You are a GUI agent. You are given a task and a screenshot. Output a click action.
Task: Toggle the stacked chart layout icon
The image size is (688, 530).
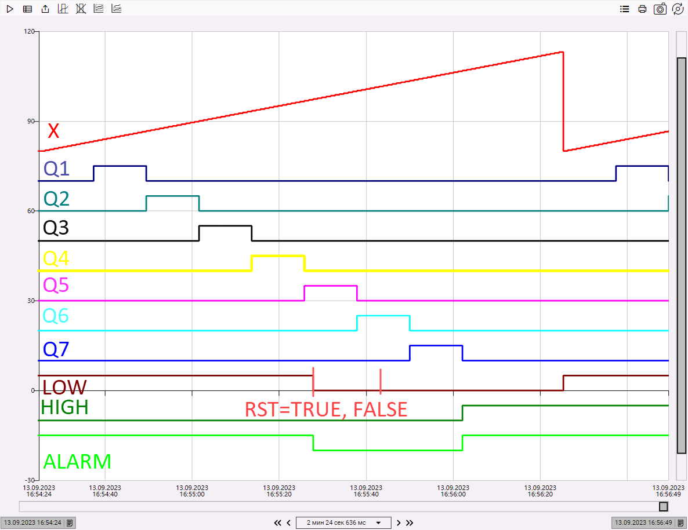[116, 9]
